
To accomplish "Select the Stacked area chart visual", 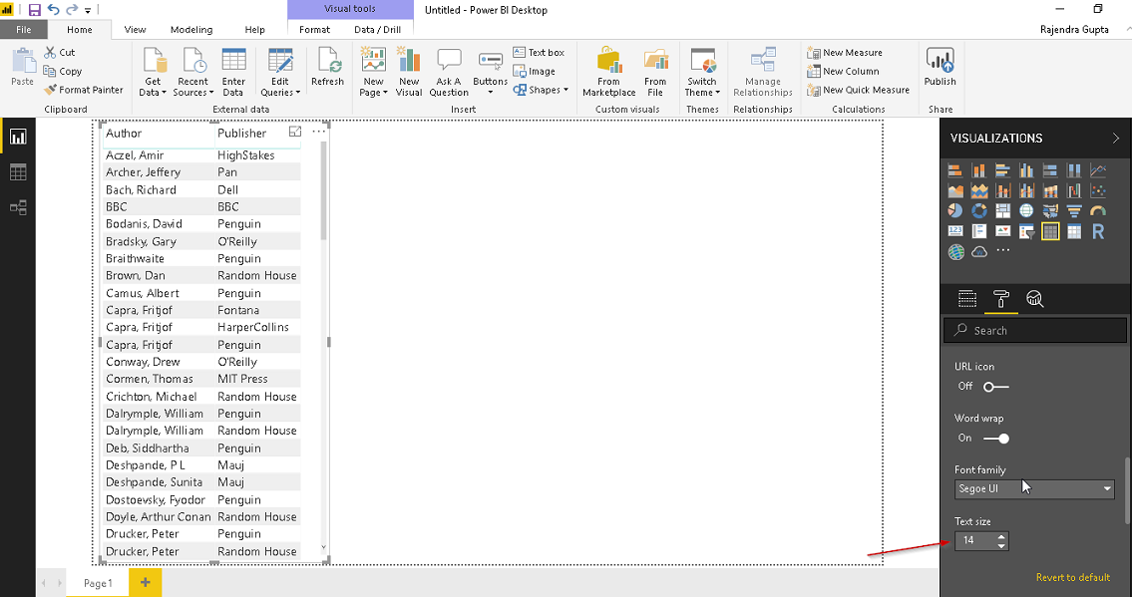I will tap(979, 191).
